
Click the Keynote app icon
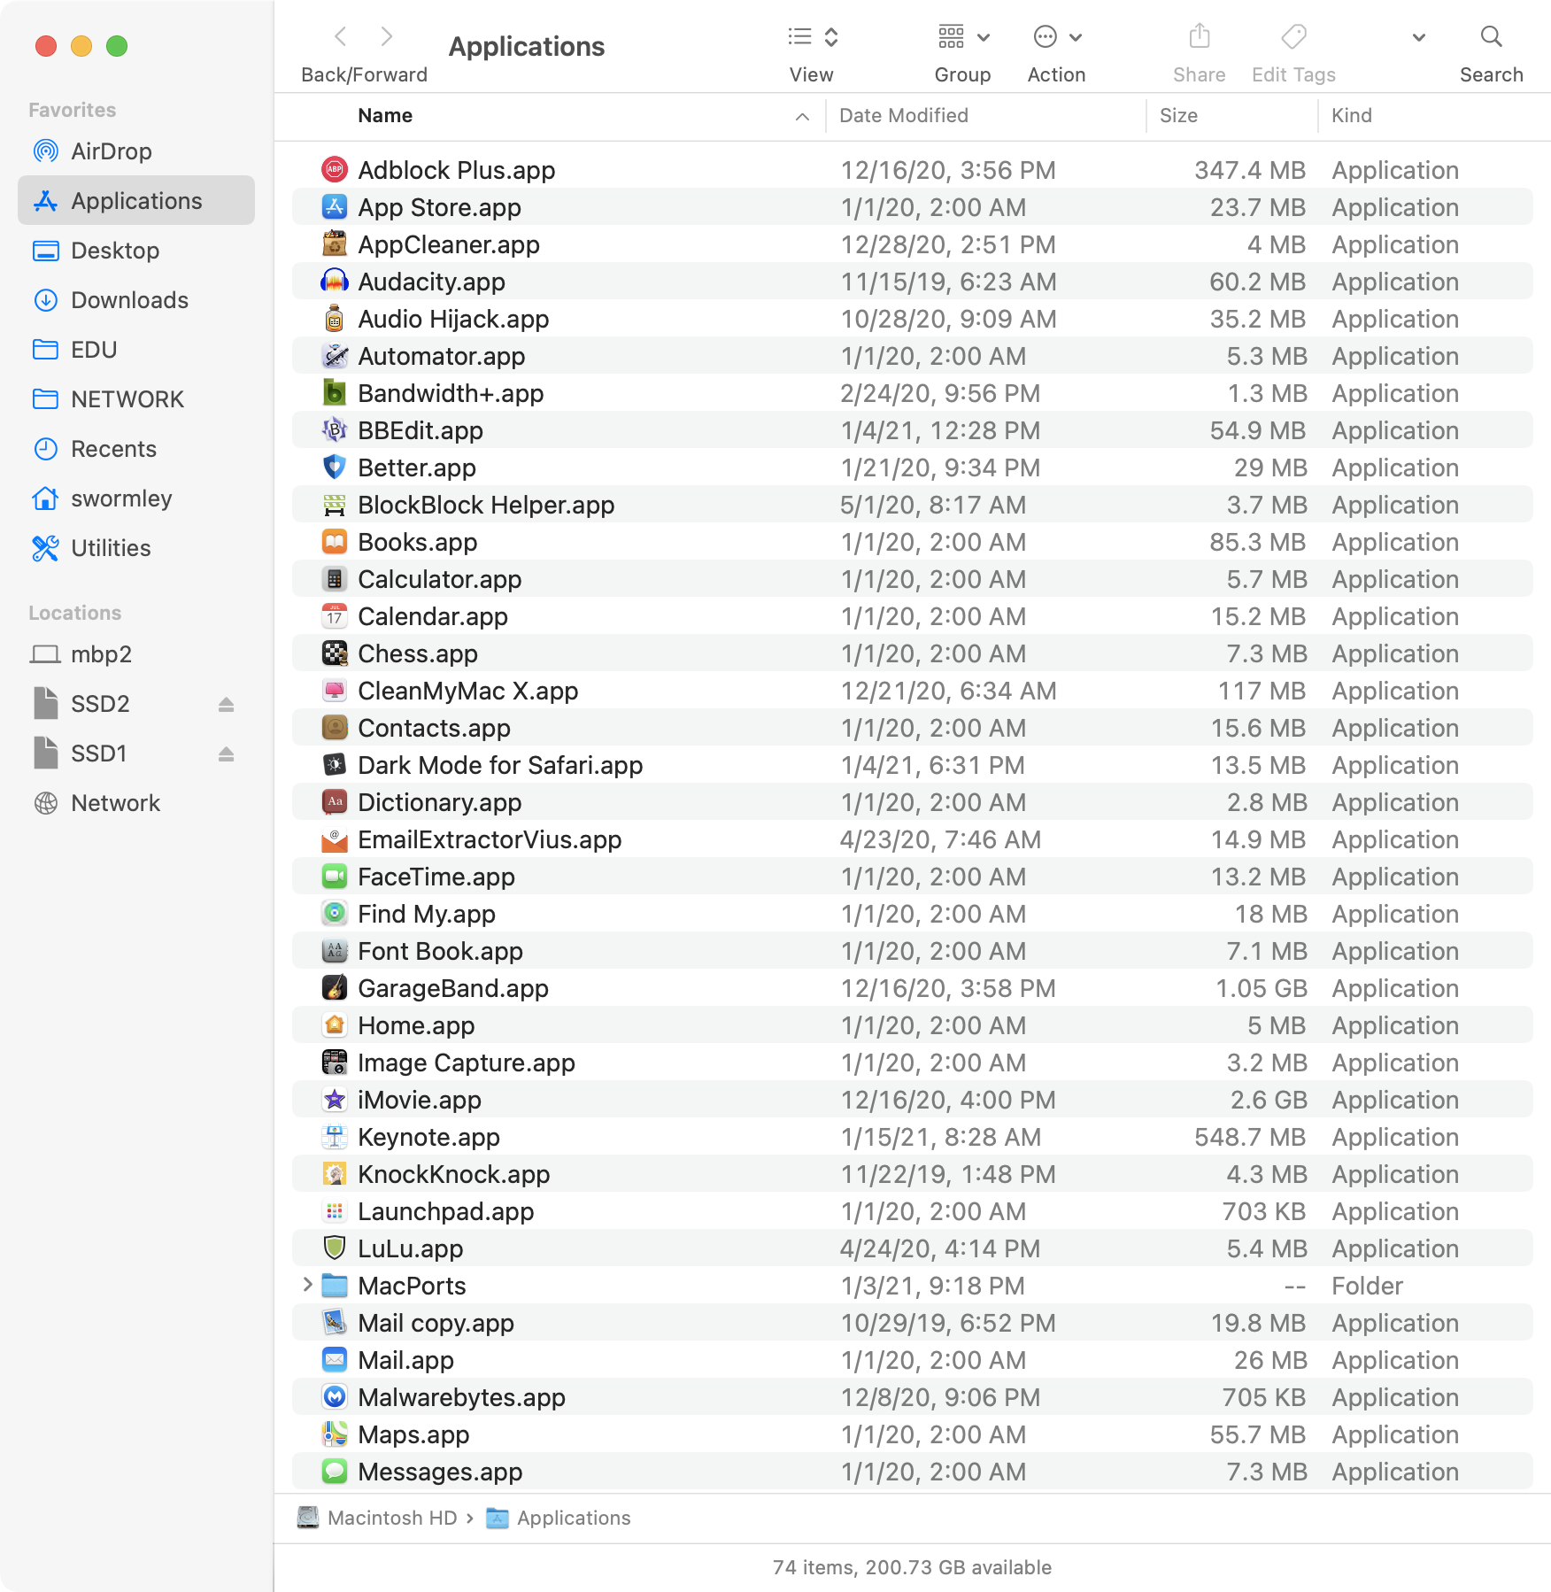pos(334,1136)
